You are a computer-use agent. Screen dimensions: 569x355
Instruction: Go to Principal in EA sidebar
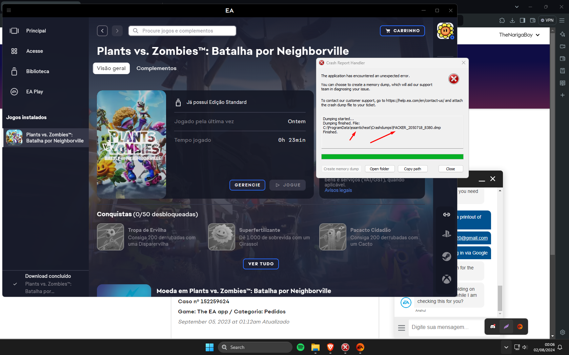pyautogui.click(x=36, y=31)
